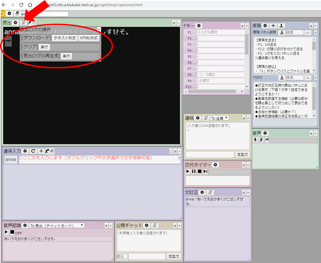Focus the 連係入力 sentence input field
Image resolution: width=321 pixels, height=263 pixels.
tap(100, 160)
